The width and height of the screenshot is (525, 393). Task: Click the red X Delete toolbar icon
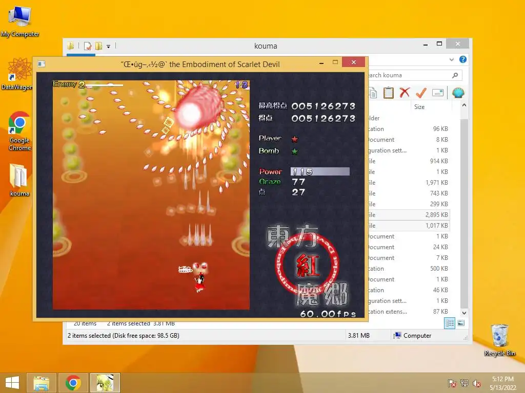[x=405, y=93]
